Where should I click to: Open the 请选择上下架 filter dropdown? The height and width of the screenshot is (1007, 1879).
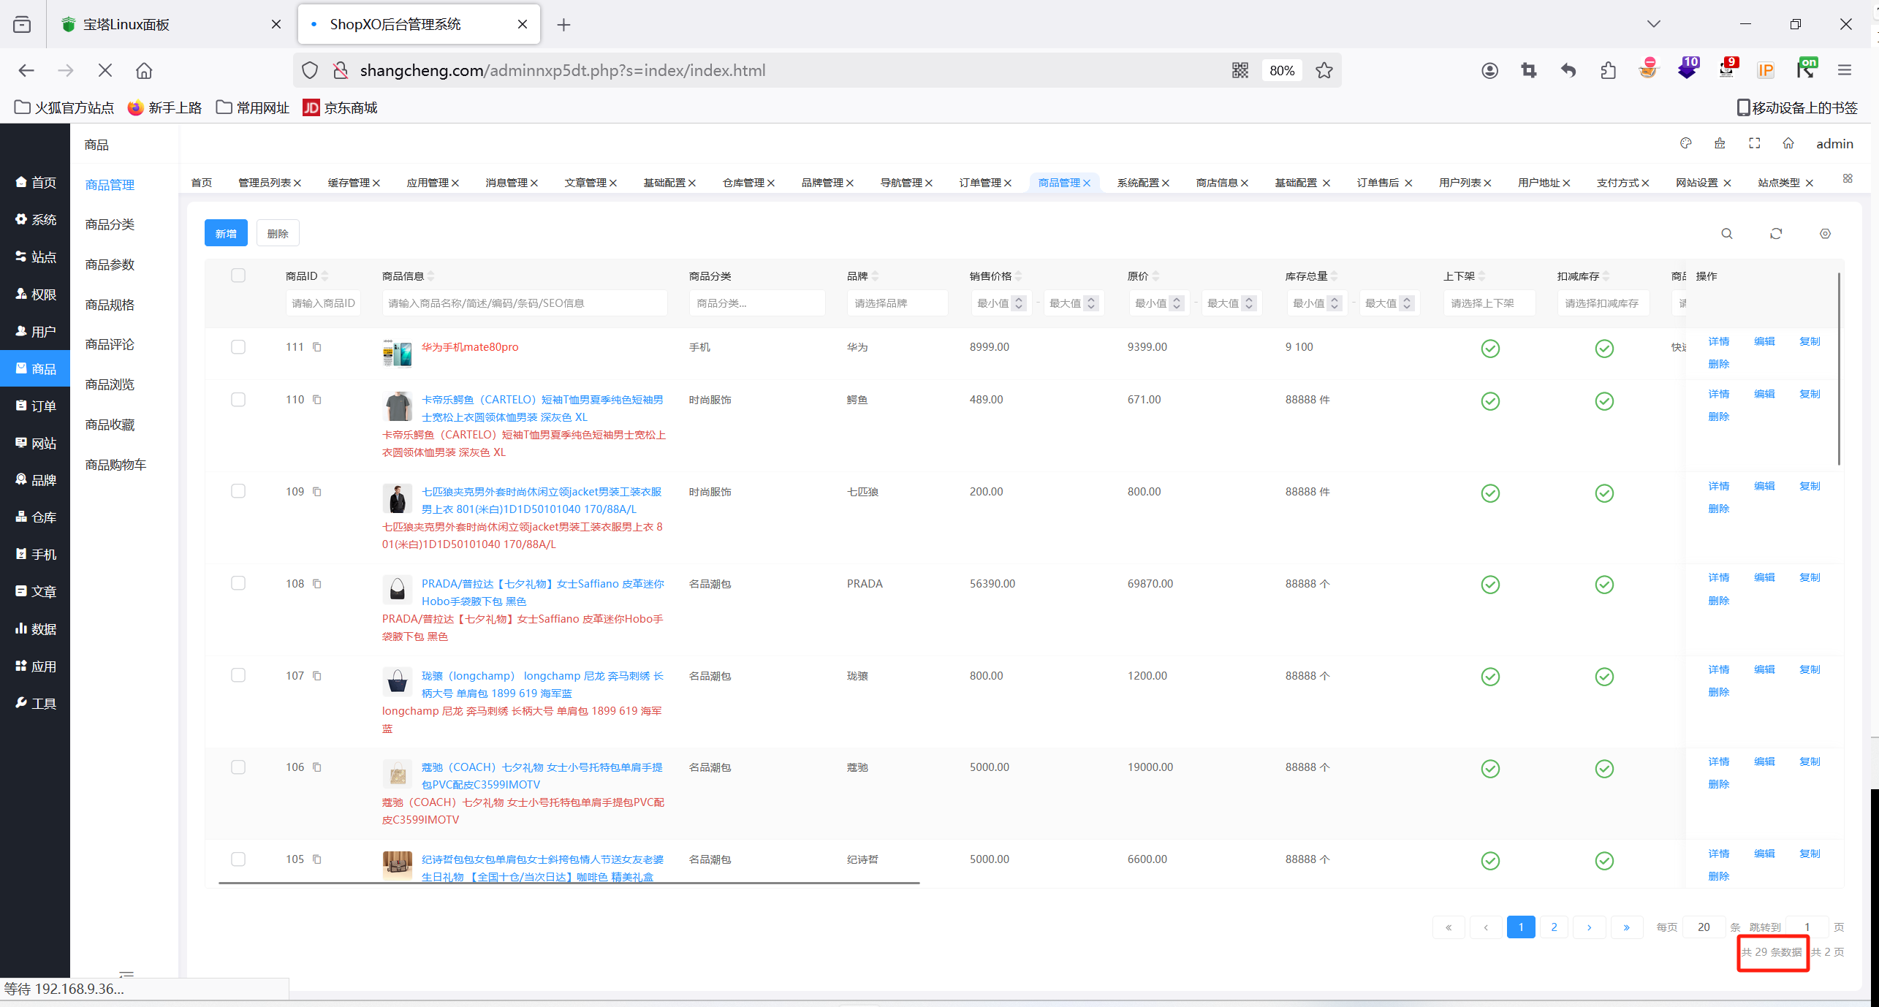point(1488,303)
